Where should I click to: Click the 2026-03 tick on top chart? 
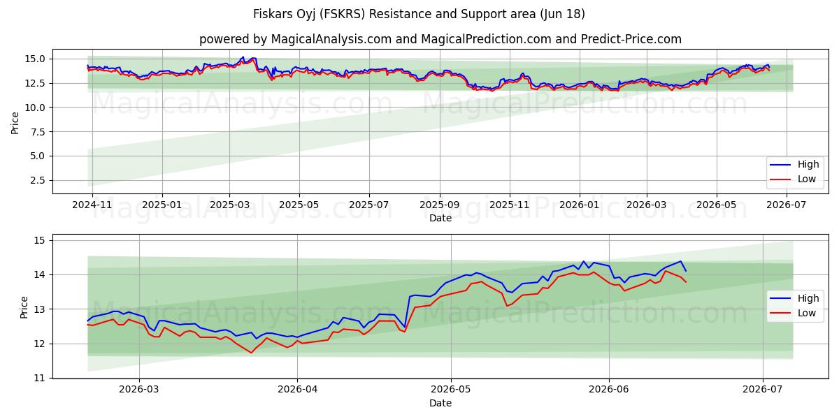[646, 205]
